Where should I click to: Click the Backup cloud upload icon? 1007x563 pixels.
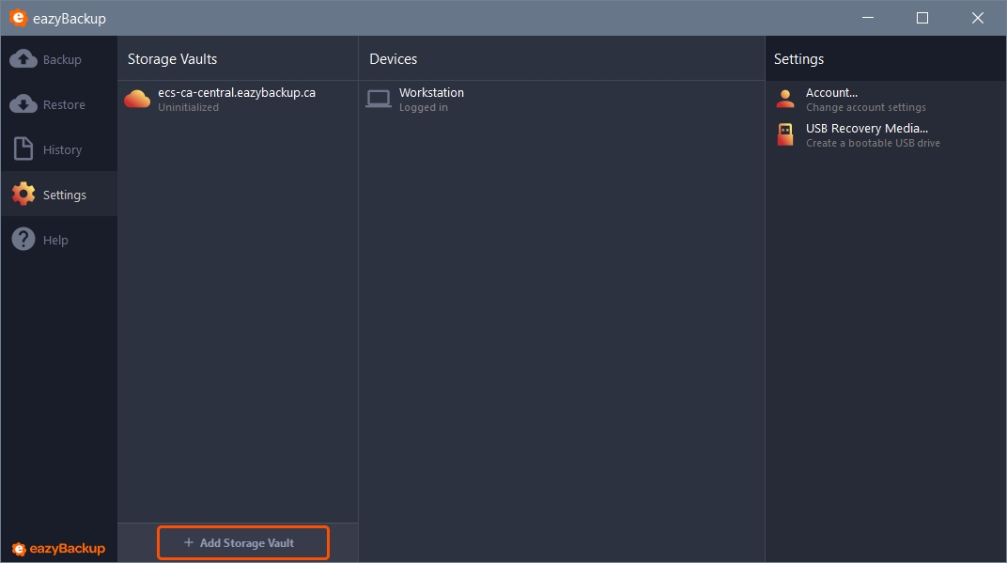[23, 59]
